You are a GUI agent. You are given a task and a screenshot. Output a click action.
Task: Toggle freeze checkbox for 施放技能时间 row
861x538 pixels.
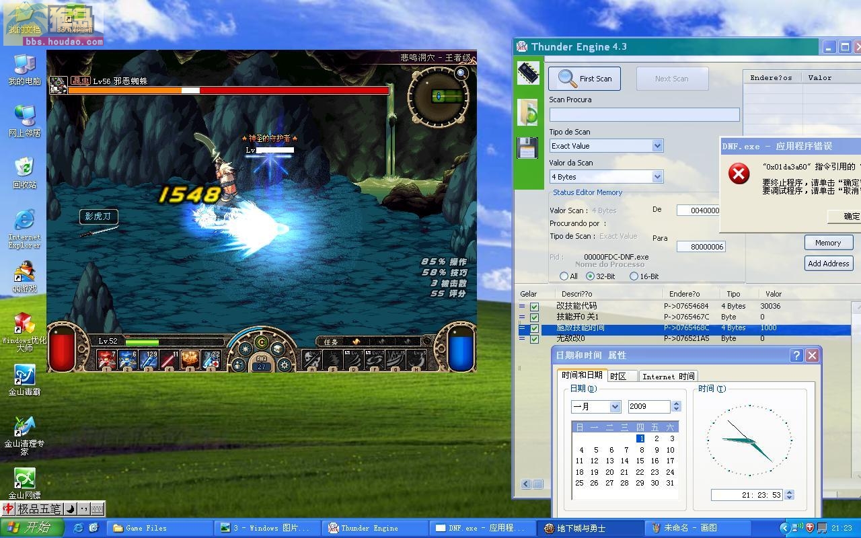point(534,328)
